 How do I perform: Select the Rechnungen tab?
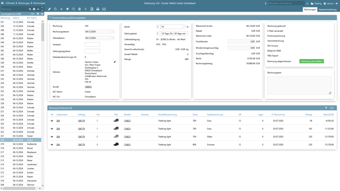point(310,10)
